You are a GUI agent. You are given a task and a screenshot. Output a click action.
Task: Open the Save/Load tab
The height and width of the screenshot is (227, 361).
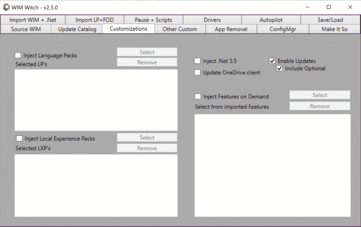tap(330, 20)
